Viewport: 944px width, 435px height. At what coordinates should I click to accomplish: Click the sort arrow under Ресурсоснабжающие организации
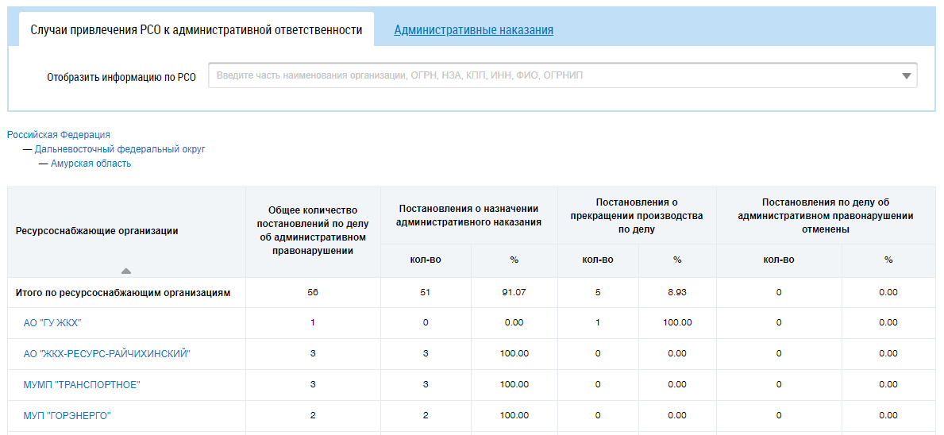coord(125,271)
